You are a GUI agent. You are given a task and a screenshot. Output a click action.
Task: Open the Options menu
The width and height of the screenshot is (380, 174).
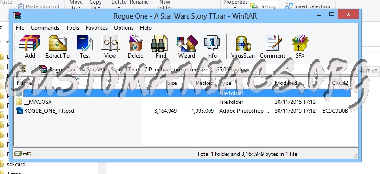[x=124, y=28]
